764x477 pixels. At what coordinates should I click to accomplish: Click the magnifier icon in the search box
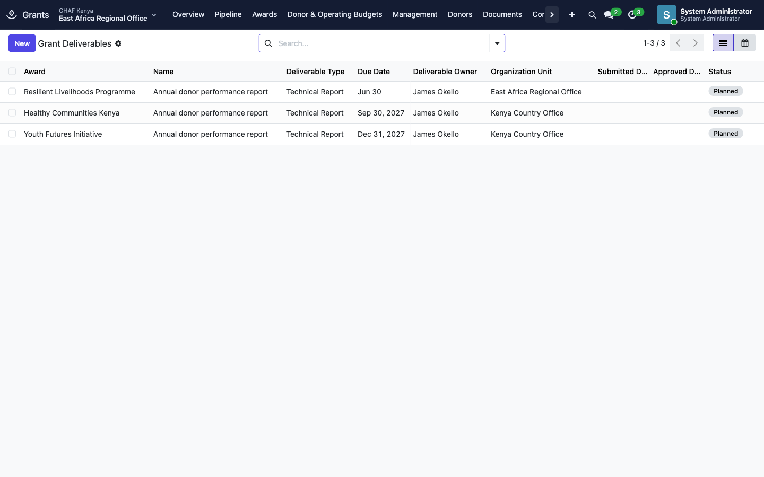pyautogui.click(x=268, y=43)
